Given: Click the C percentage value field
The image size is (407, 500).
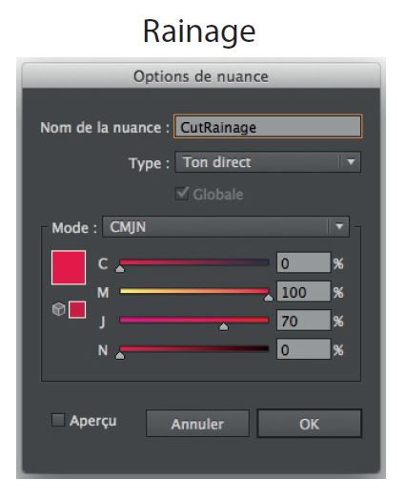Looking at the screenshot, I should click(303, 262).
